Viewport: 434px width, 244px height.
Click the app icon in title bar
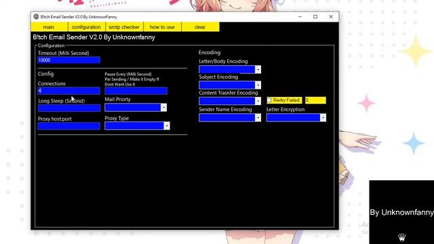[x=36, y=16]
